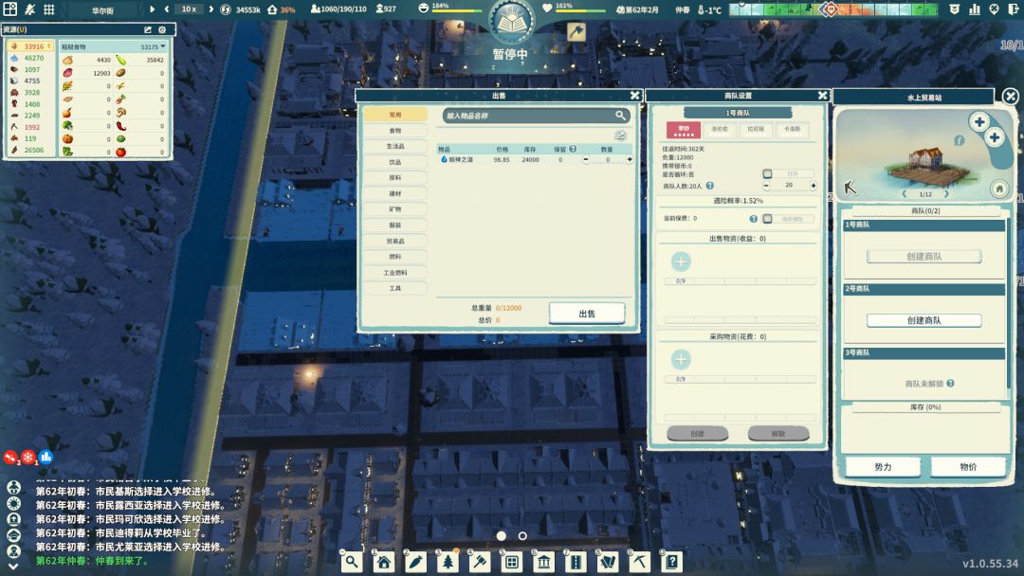Open the 物价 prices button
Screen dimensions: 1024x576
968,467
